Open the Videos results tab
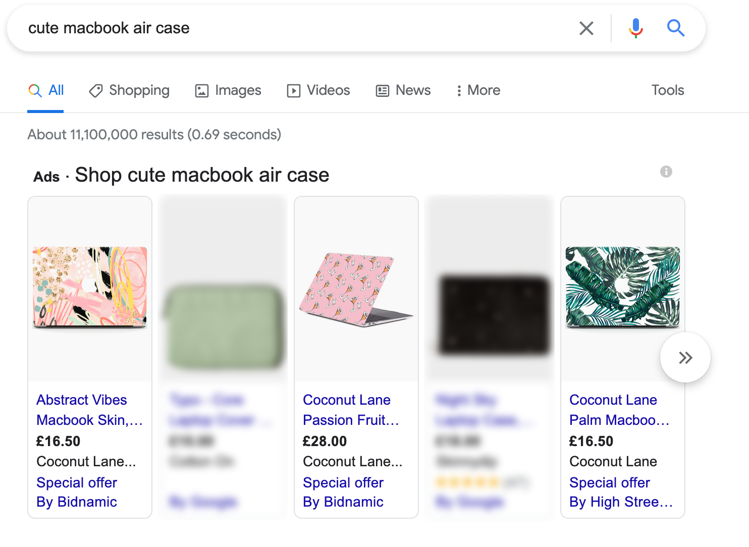This screenshot has width=749, height=547. click(318, 90)
